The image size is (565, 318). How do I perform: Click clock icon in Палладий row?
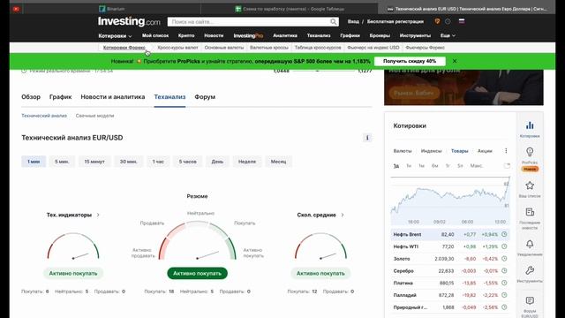(x=504, y=295)
